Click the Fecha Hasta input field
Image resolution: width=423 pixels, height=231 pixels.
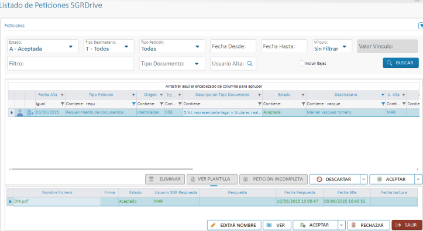pyautogui.click(x=284, y=46)
